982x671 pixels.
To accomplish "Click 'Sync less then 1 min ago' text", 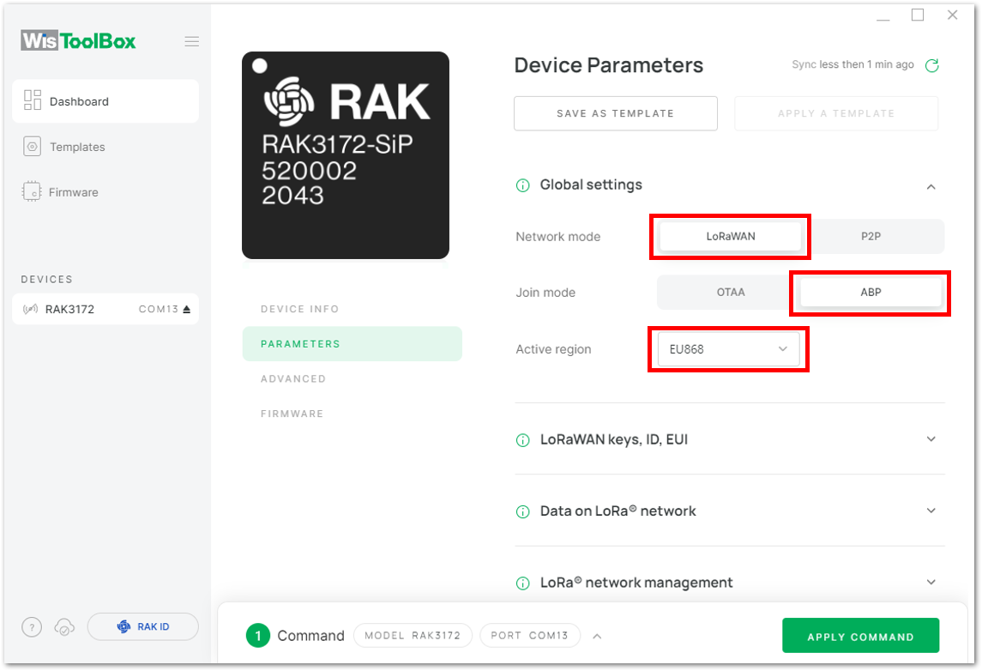I will click(x=852, y=64).
